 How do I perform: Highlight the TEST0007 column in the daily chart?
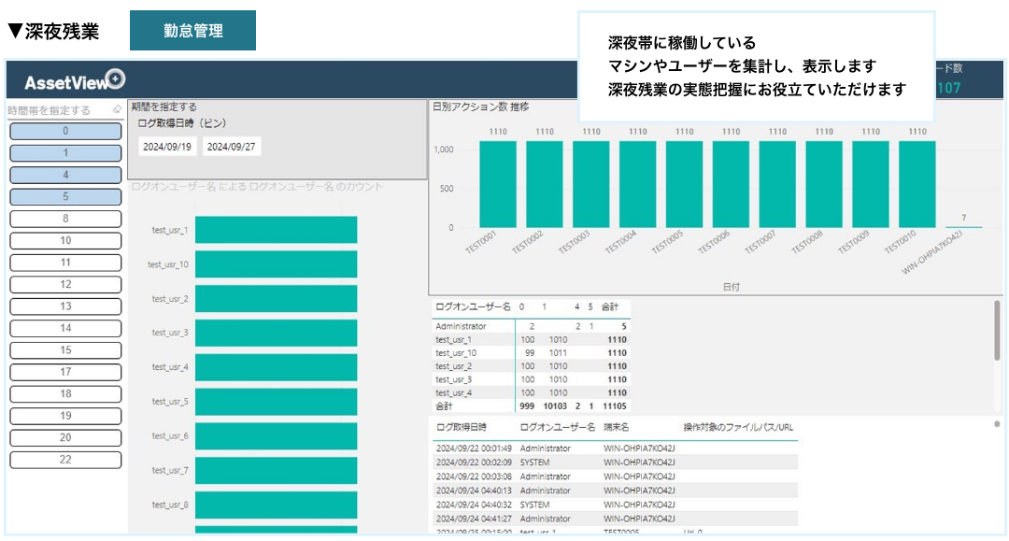pyautogui.click(x=777, y=184)
